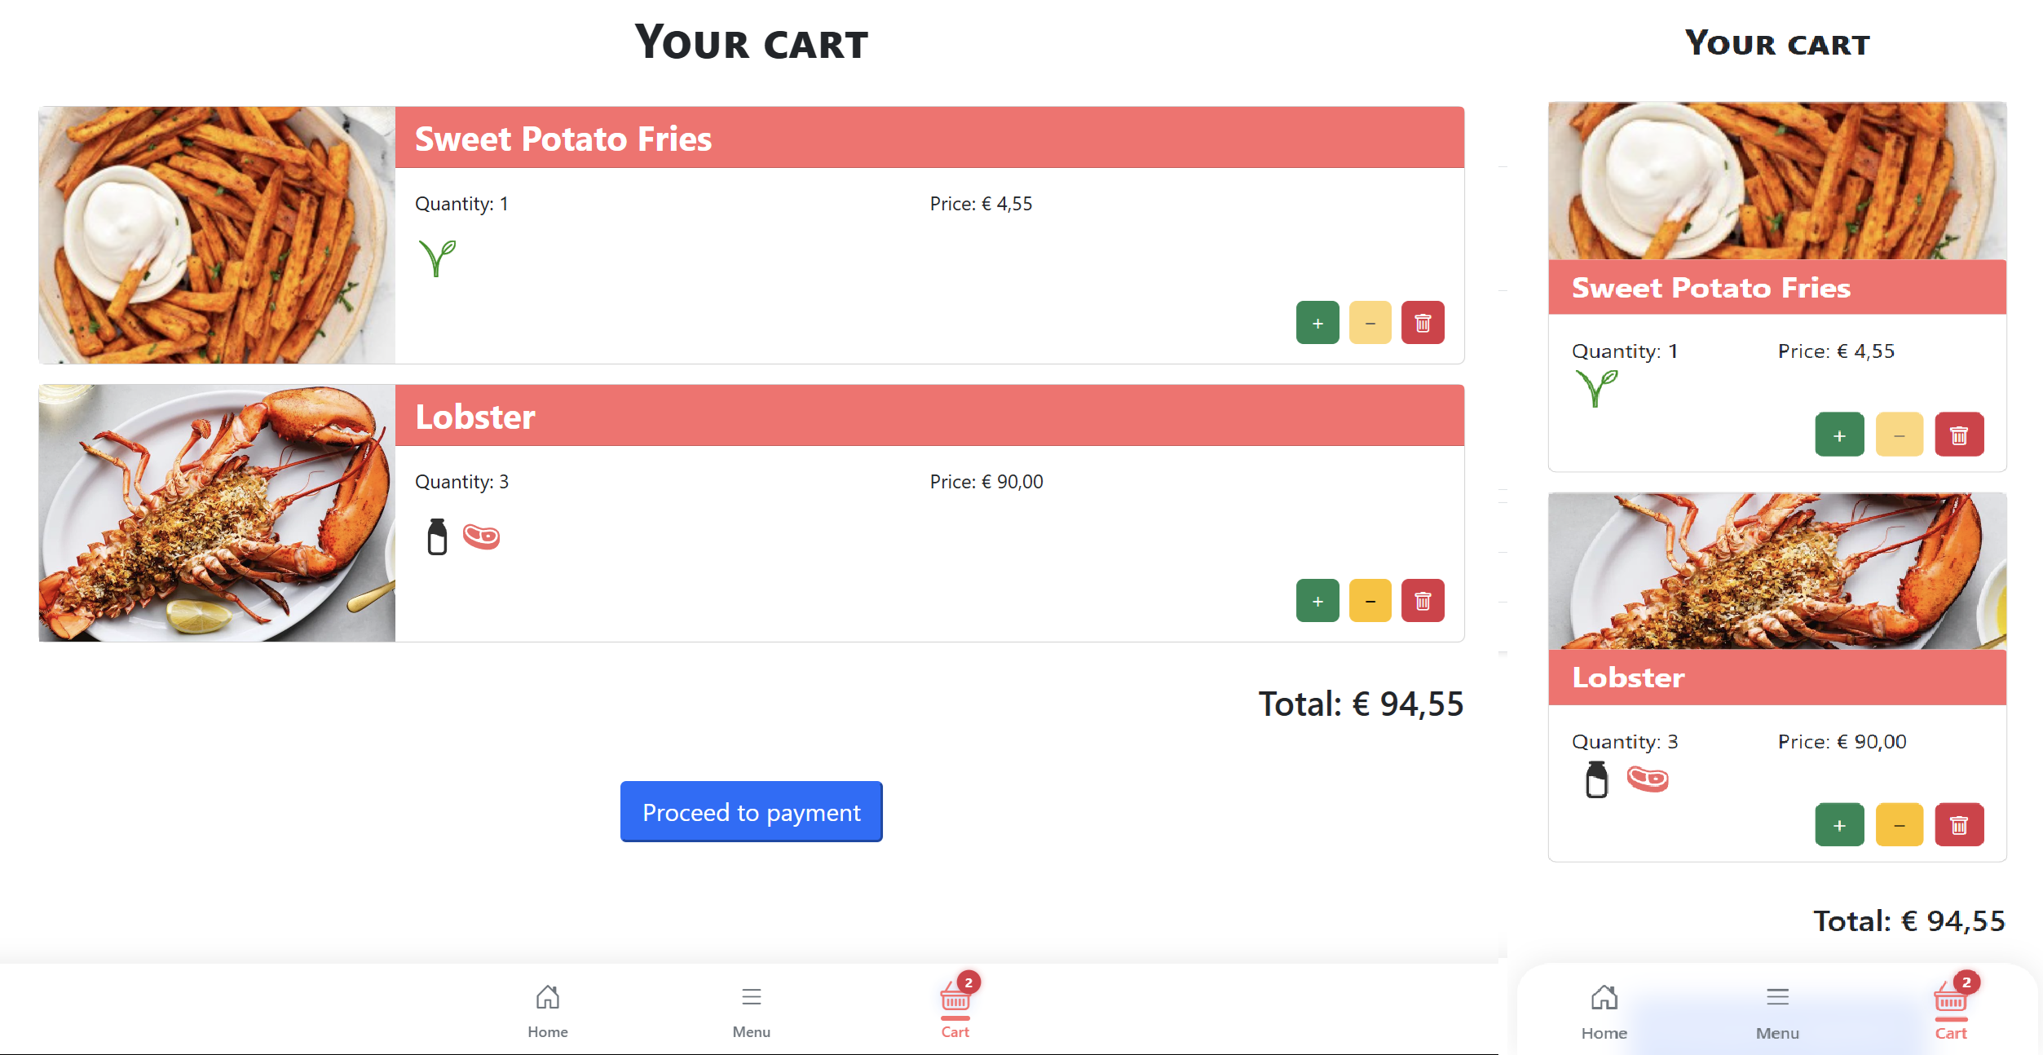This screenshot has width=2043, height=1055.
Task: Tap Menu hamburger icon in mobile navigation
Action: coord(1777,997)
